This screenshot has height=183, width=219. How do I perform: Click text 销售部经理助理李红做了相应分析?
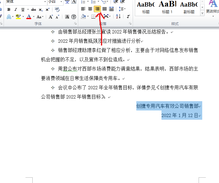(x=94, y=50)
